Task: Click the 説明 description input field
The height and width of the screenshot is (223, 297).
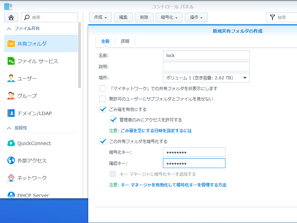Action: coord(206,66)
